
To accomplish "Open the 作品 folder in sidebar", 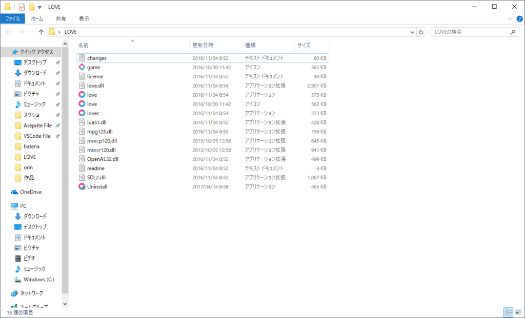I will tap(29, 178).
